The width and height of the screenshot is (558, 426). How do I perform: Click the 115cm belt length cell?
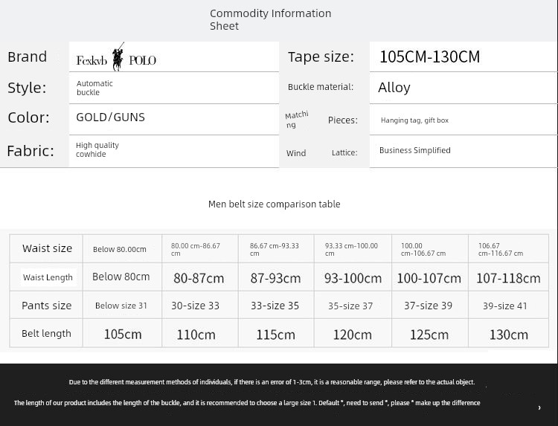tap(275, 335)
